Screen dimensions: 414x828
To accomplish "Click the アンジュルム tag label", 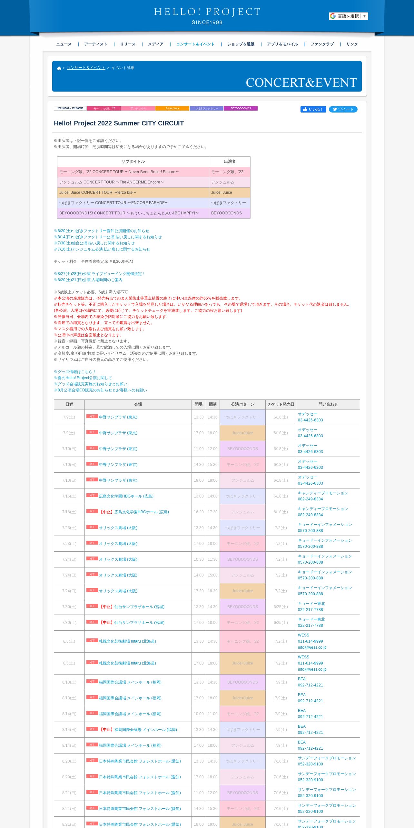I will [138, 108].
